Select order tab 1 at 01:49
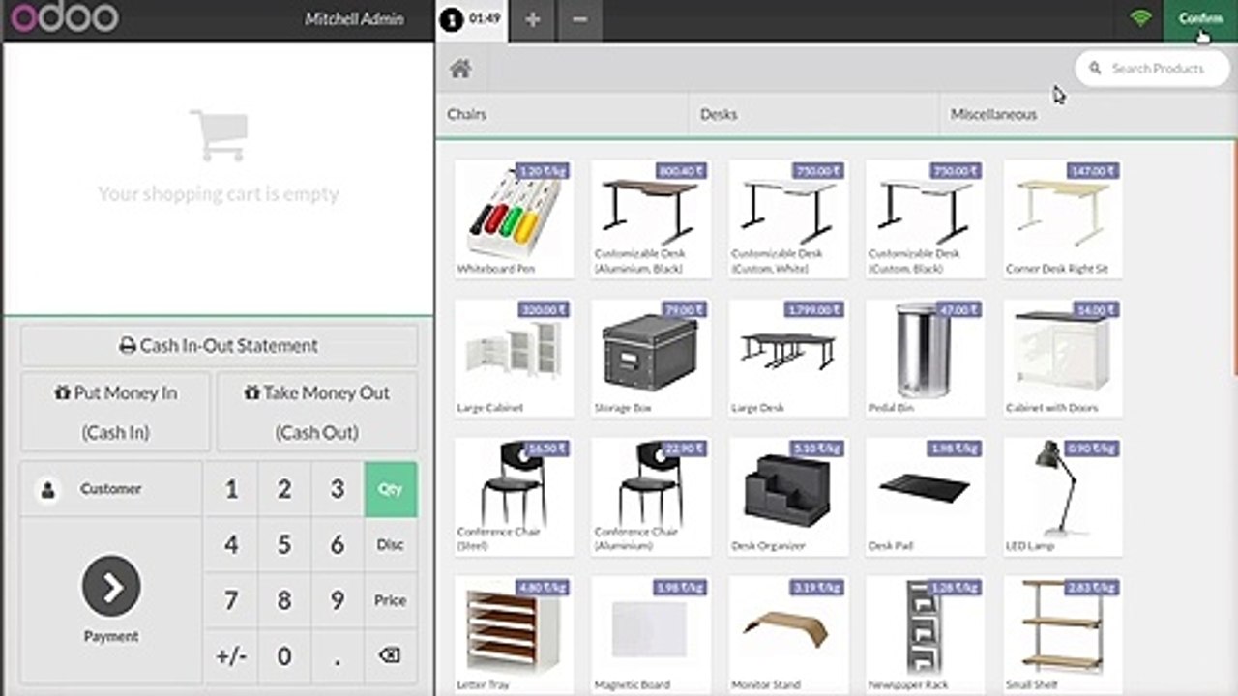Screen dimensions: 1238x696 click(470, 19)
